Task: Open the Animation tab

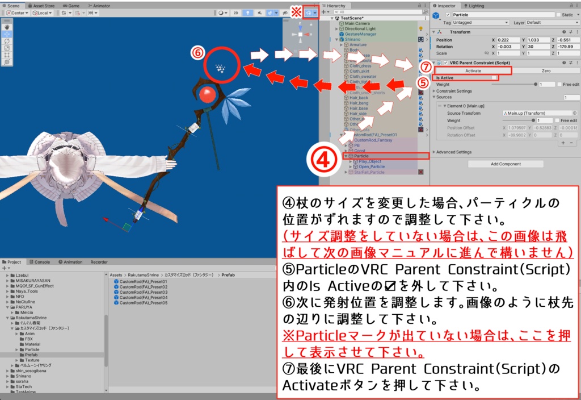Action: click(x=70, y=262)
